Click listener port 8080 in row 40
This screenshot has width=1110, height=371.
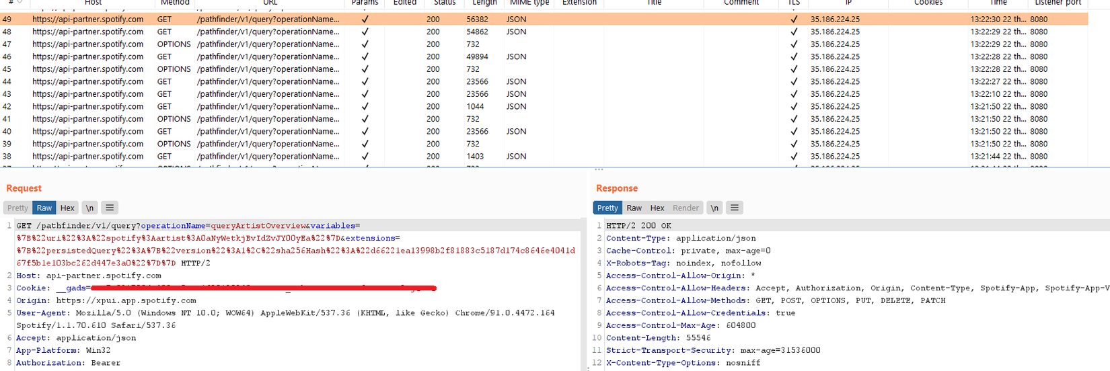point(1039,131)
